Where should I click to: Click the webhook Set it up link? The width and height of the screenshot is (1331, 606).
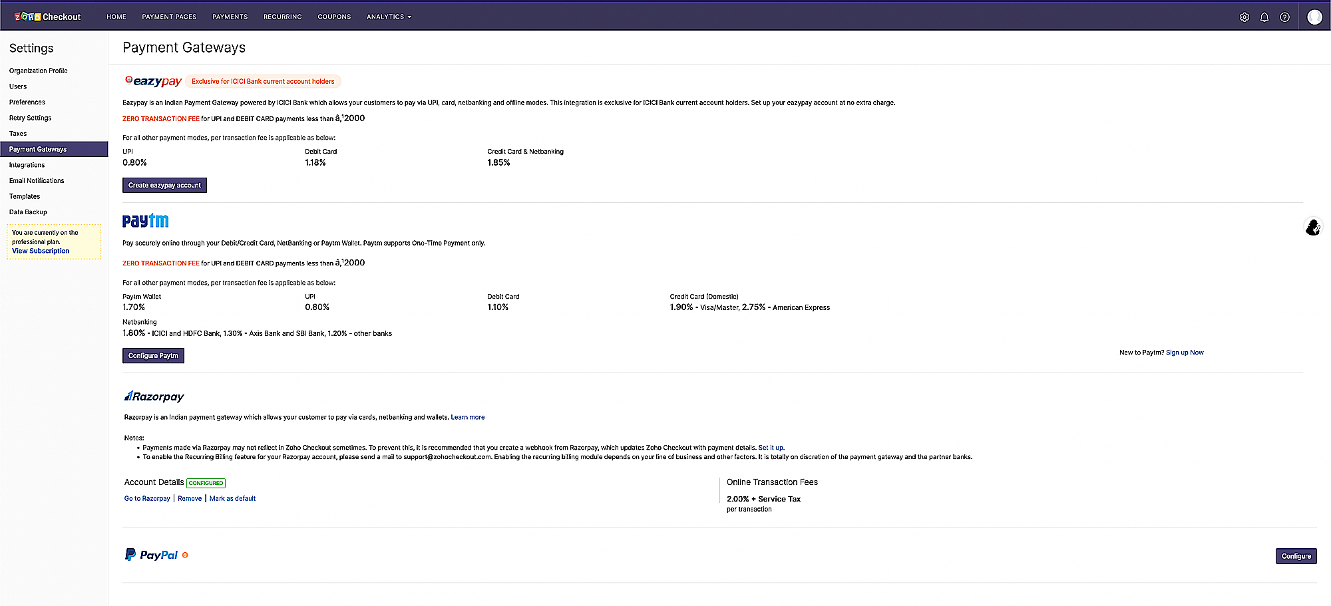tap(771, 448)
